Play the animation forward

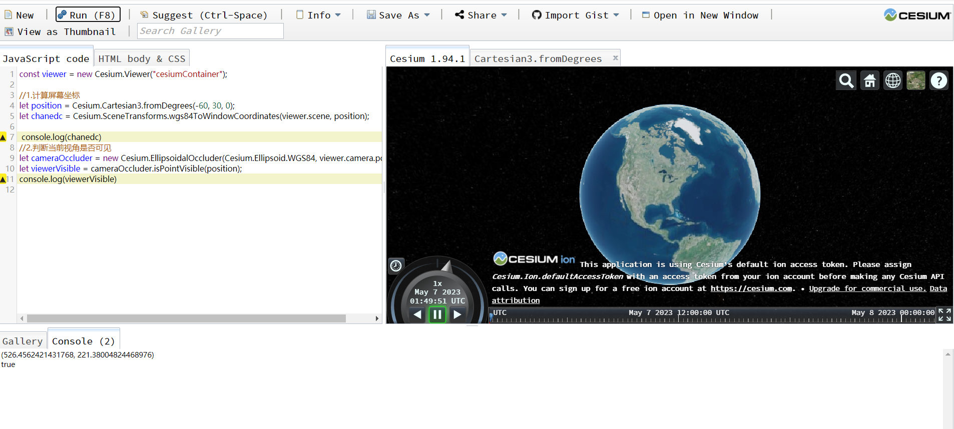point(457,314)
